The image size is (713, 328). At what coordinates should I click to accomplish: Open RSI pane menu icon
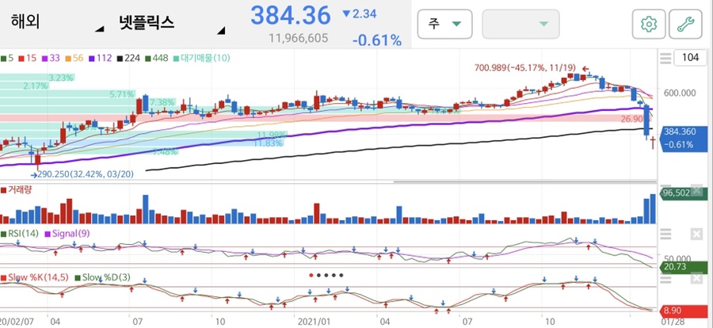(665, 235)
